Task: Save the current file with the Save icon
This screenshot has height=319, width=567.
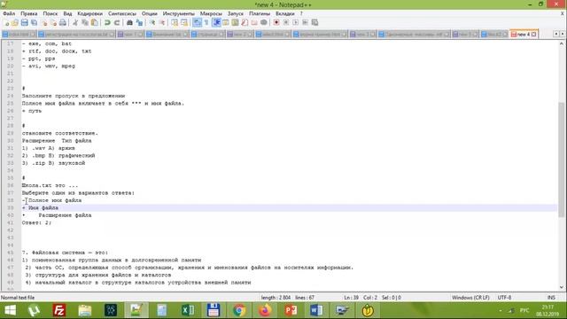Action: tap(25, 23)
